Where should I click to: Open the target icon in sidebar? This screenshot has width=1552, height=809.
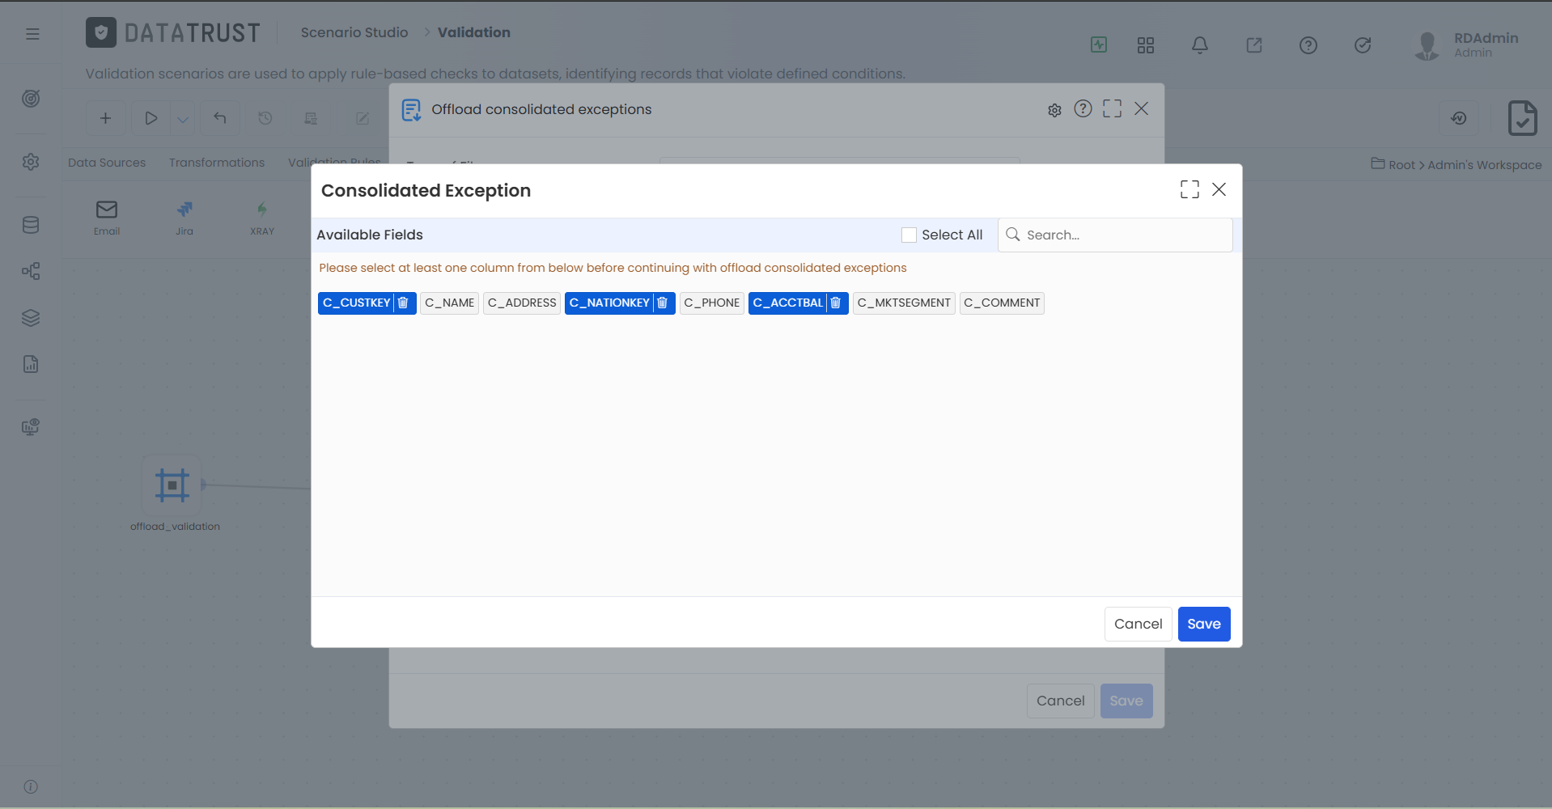click(31, 99)
